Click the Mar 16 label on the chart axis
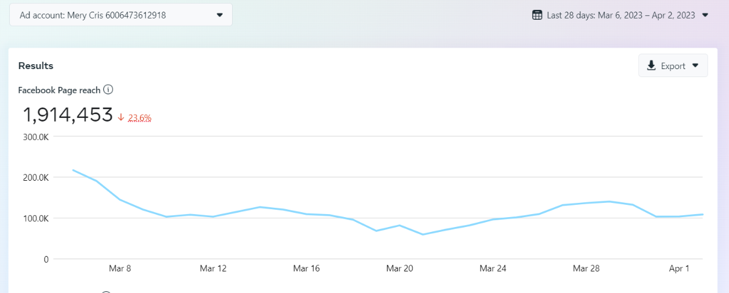Screen dimensions: 729x293 point(306,268)
